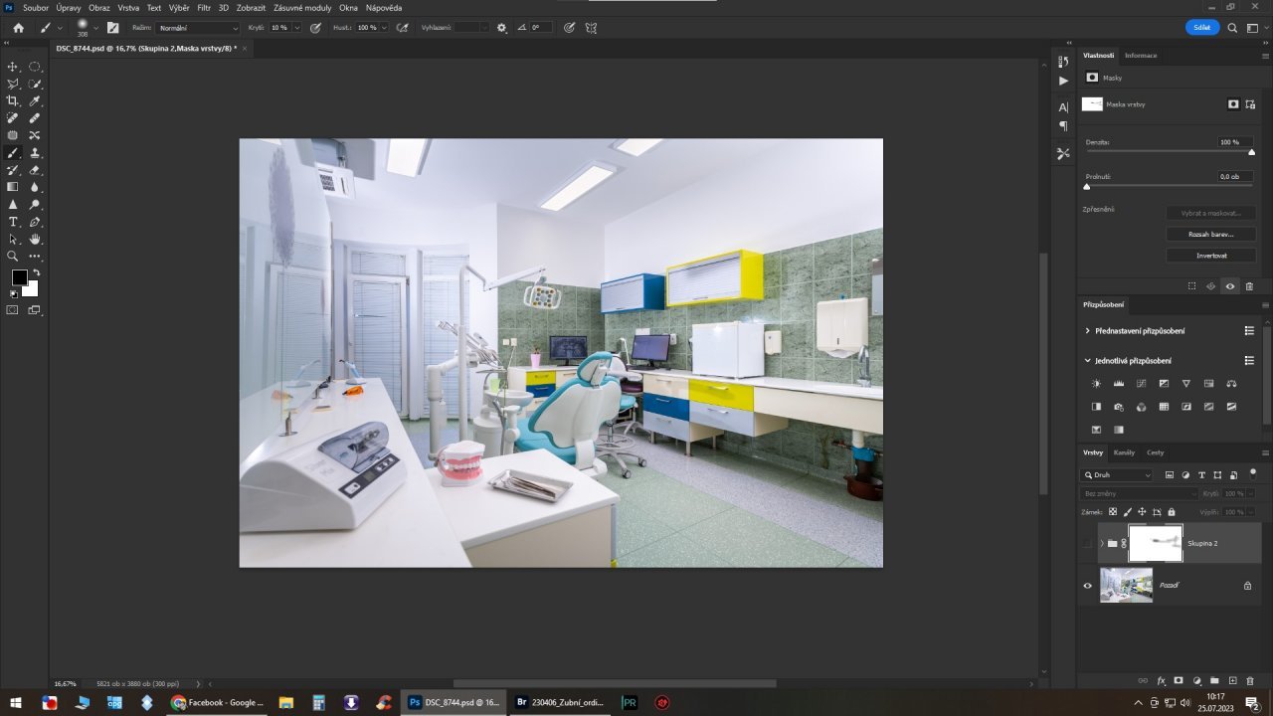Screen dimensions: 1273x716
Task: Add a Color Balance scales adjustment
Action: pos(1231,383)
